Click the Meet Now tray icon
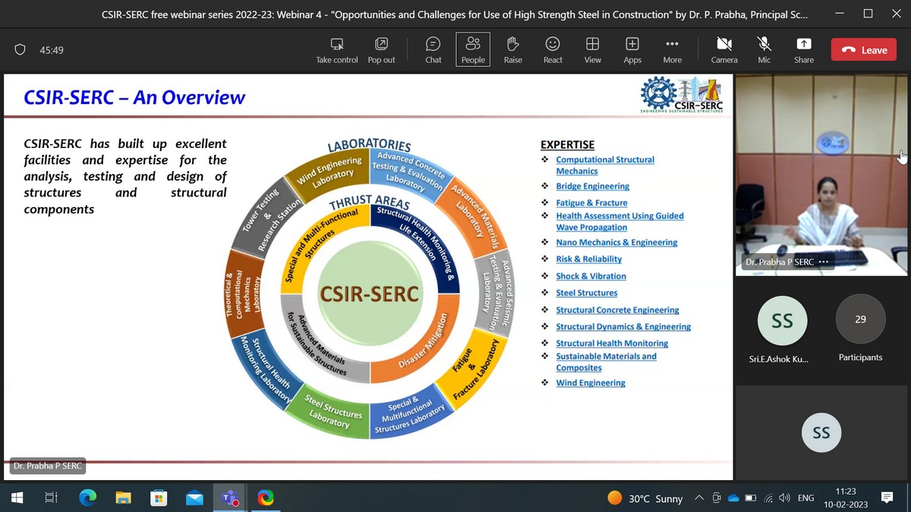Screen dimensions: 911x512 pyautogui.click(x=717, y=498)
